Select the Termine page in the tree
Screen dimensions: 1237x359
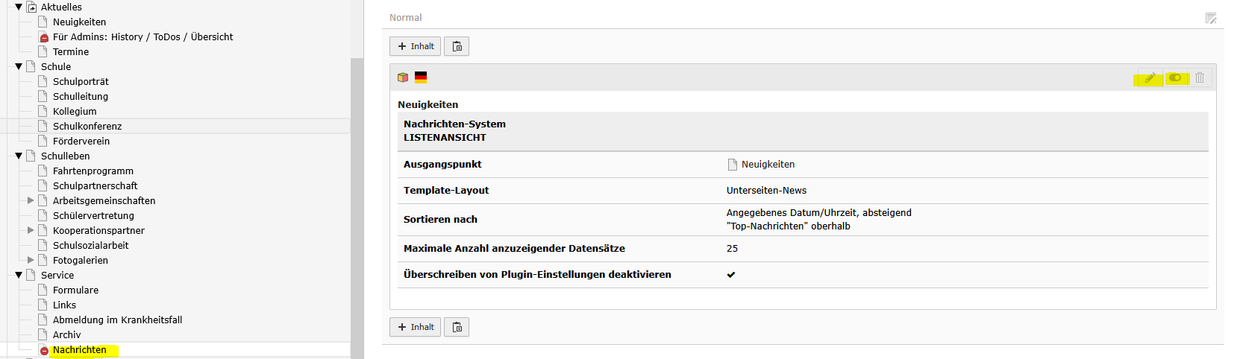pos(71,52)
